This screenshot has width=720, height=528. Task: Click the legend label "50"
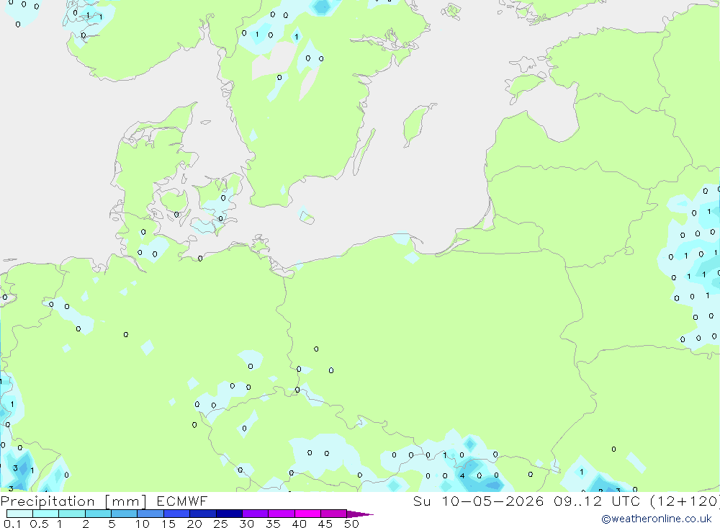tap(351, 524)
